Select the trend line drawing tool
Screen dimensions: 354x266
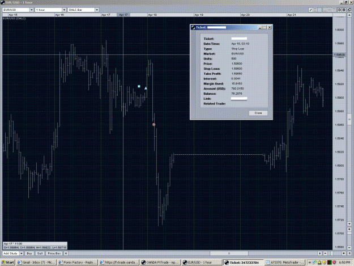tap(310, 10)
